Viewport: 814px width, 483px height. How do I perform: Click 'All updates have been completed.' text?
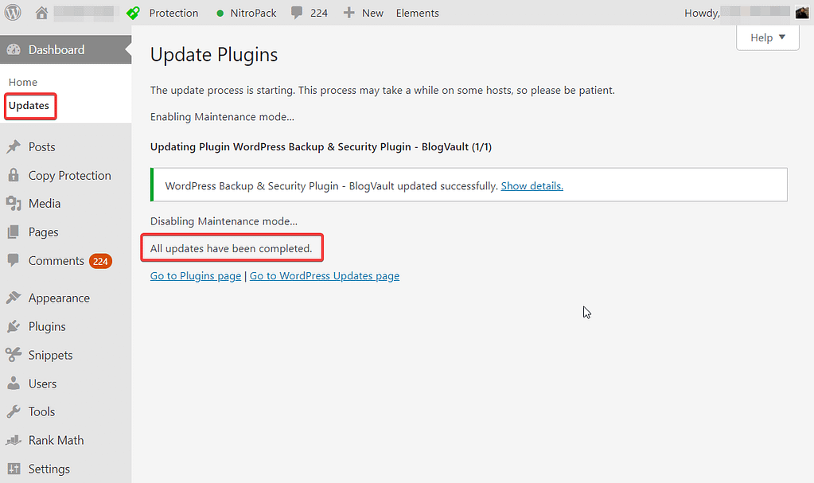pos(231,248)
